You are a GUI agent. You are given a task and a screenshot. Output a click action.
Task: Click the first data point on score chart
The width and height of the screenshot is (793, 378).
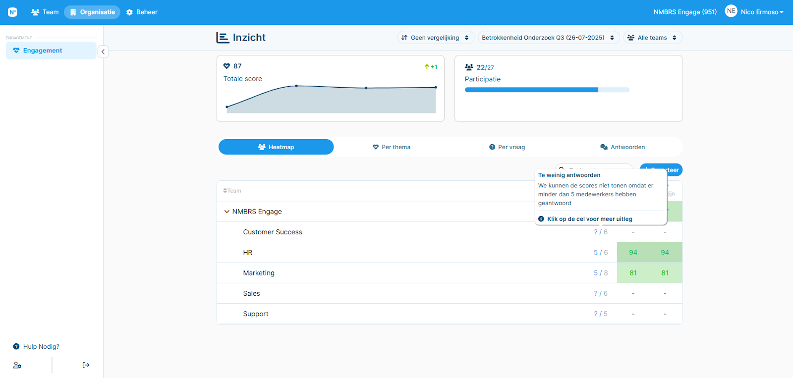(227, 107)
